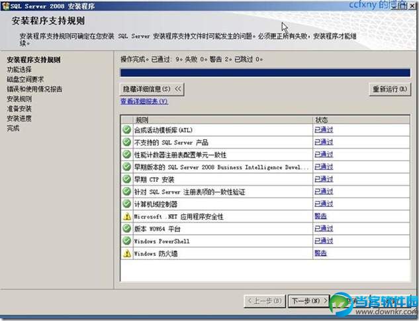The width and height of the screenshot is (419, 321).
Task: Open 已通过 link for 早期版本 Business Intelligence row
Action: tap(324, 166)
